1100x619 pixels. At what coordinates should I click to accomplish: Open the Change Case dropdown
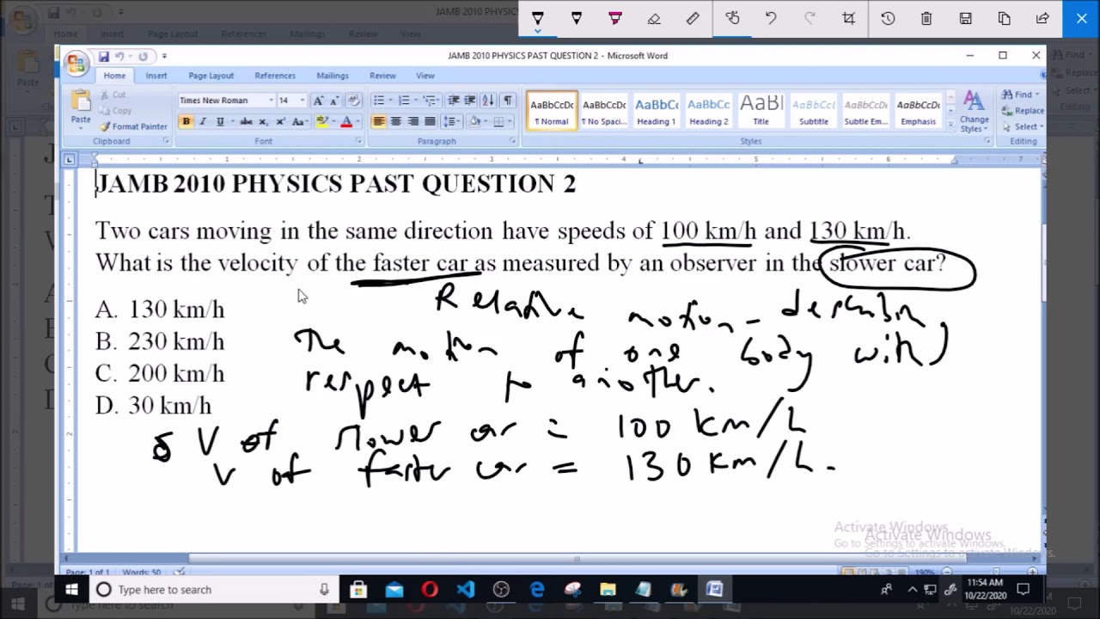click(300, 121)
